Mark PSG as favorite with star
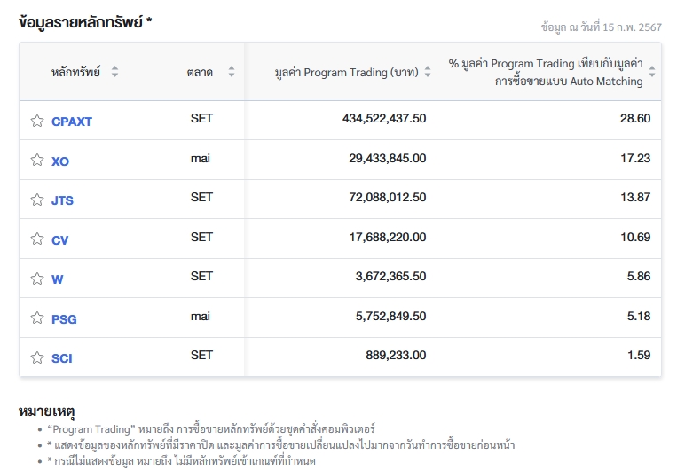Screen dimensions: 677x471 coord(37,318)
